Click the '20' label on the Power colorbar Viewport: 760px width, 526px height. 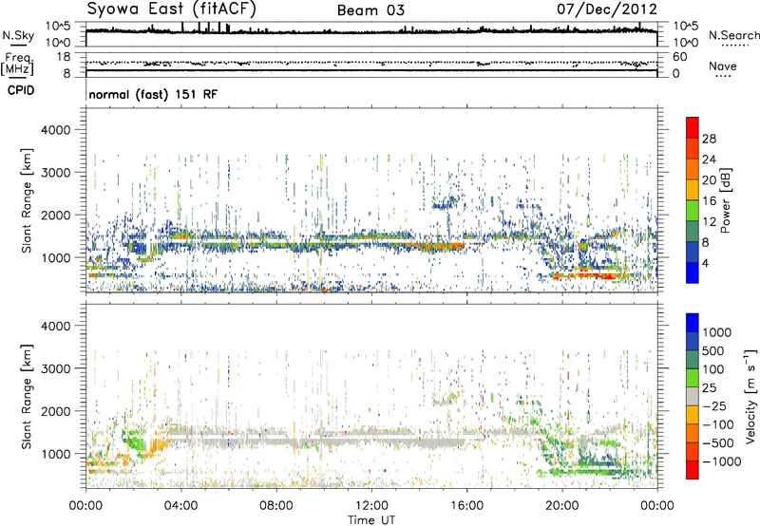pyautogui.click(x=709, y=180)
